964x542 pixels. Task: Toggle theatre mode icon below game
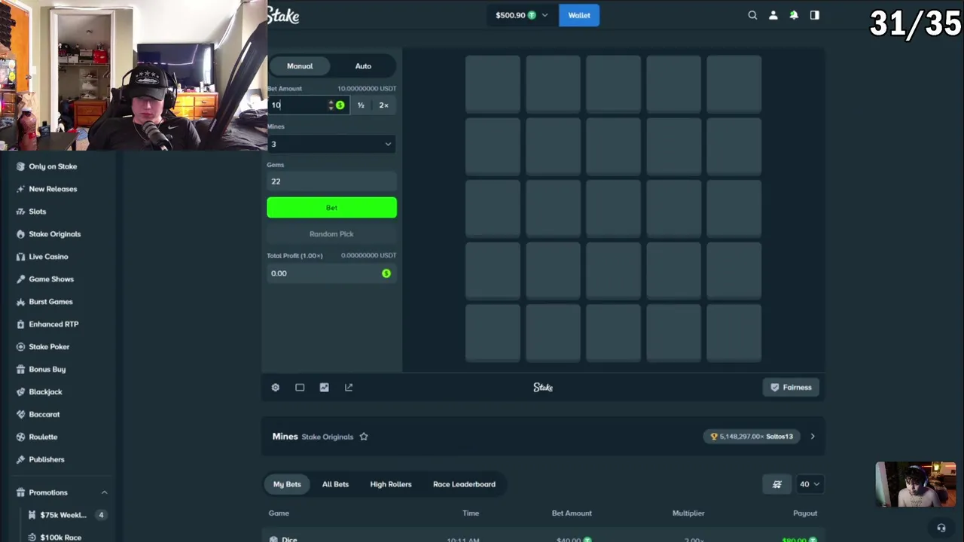(300, 387)
